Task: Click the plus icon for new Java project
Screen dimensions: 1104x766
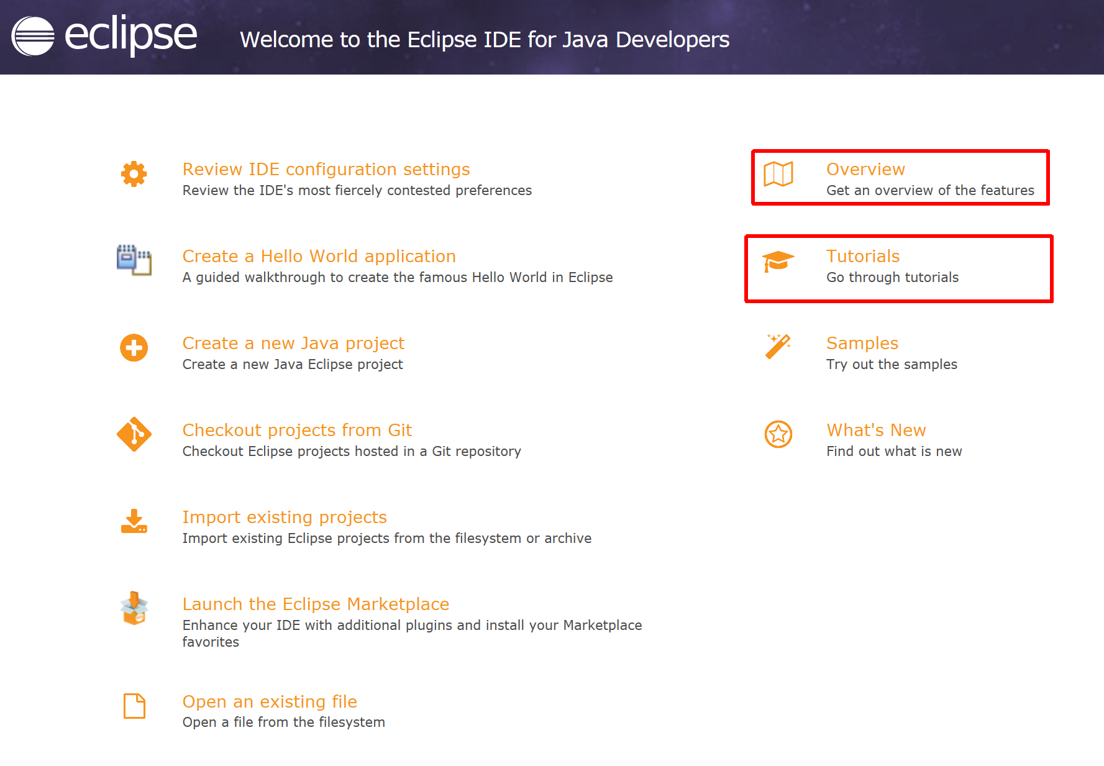Action: (x=134, y=348)
